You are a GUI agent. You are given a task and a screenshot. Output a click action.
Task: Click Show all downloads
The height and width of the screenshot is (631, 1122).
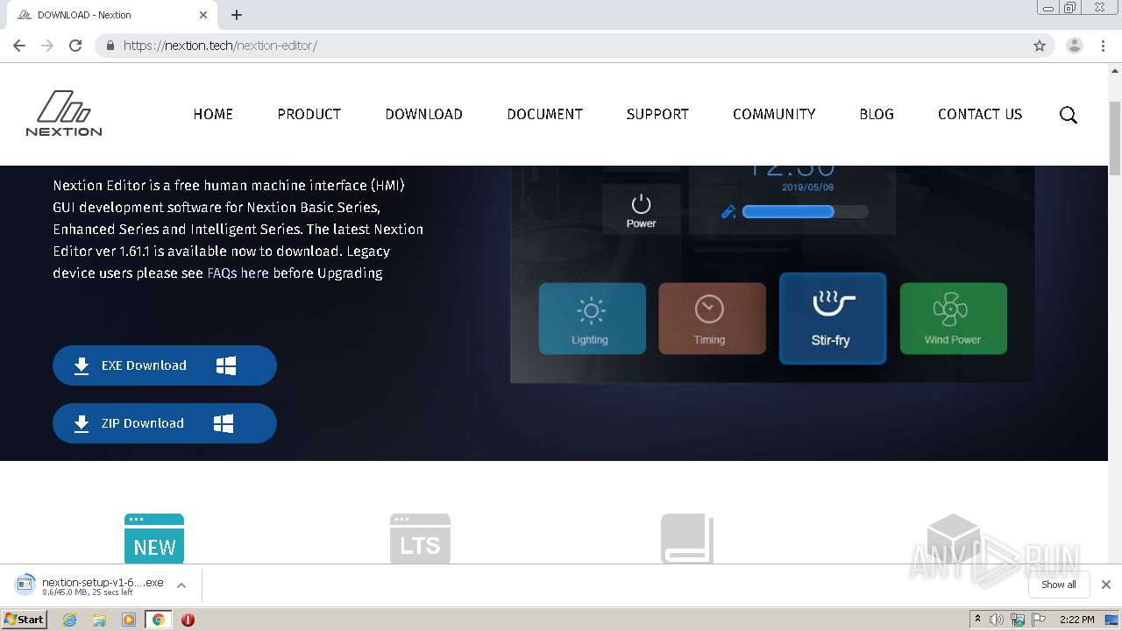(x=1059, y=585)
